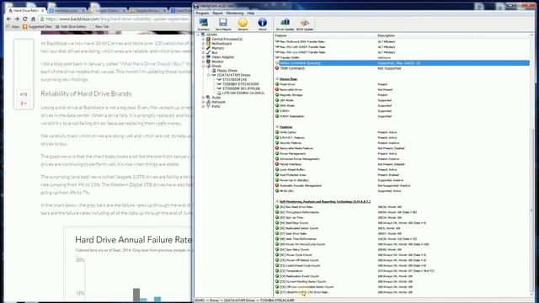Select Central Processor(s) in the tree
Viewport: 539px width, 303px height.
point(227,40)
